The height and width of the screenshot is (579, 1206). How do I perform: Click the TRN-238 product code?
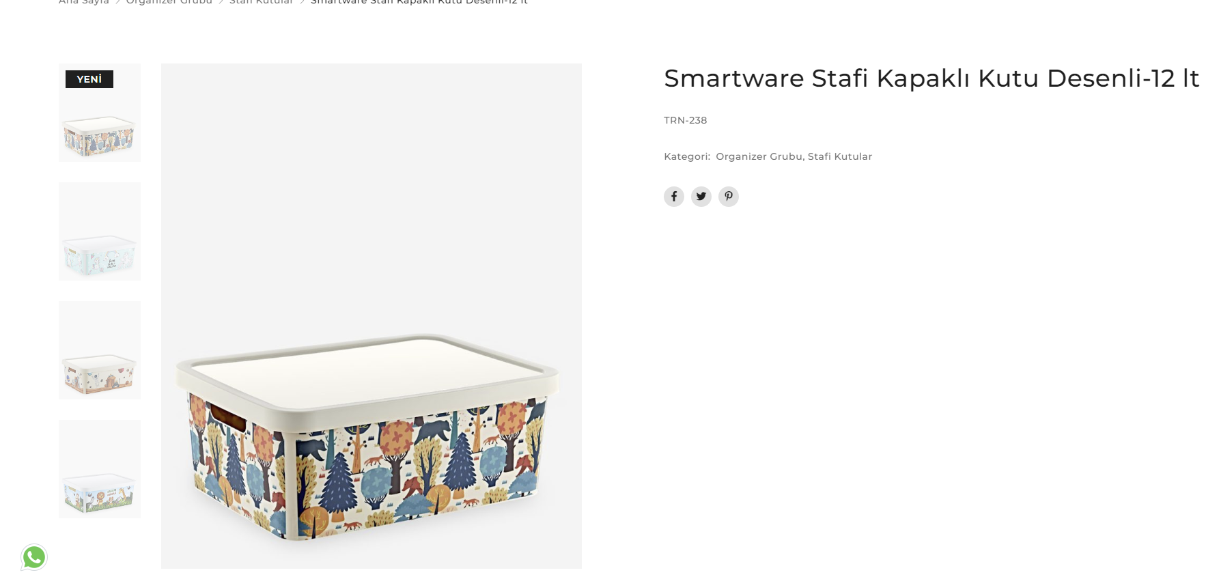click(685, 120)
